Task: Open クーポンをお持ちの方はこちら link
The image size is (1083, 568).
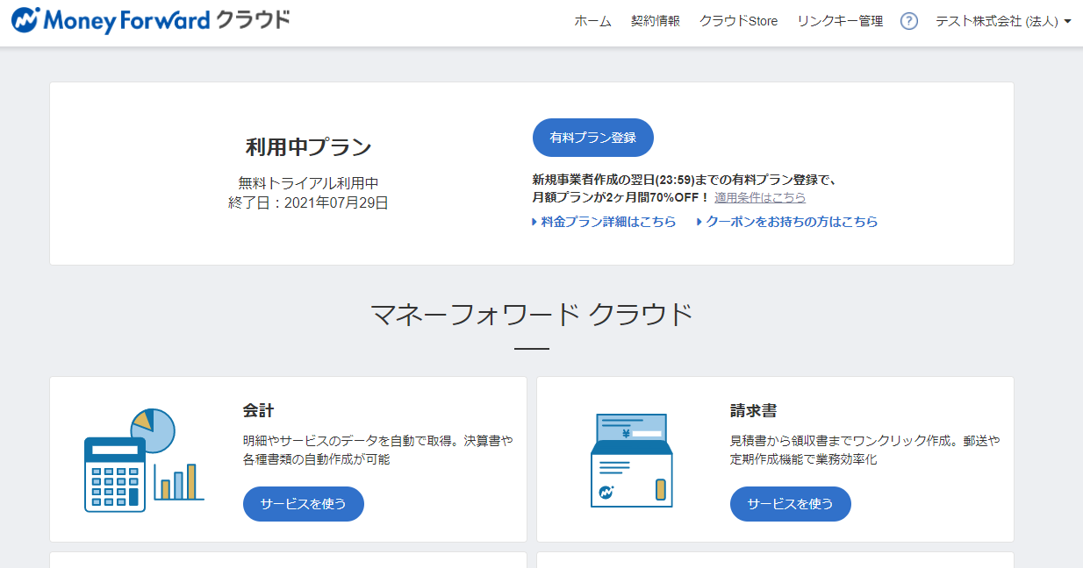Action: [787, 222]
